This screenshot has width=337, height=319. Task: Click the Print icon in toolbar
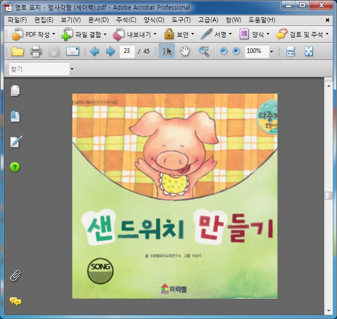point(36,51)
